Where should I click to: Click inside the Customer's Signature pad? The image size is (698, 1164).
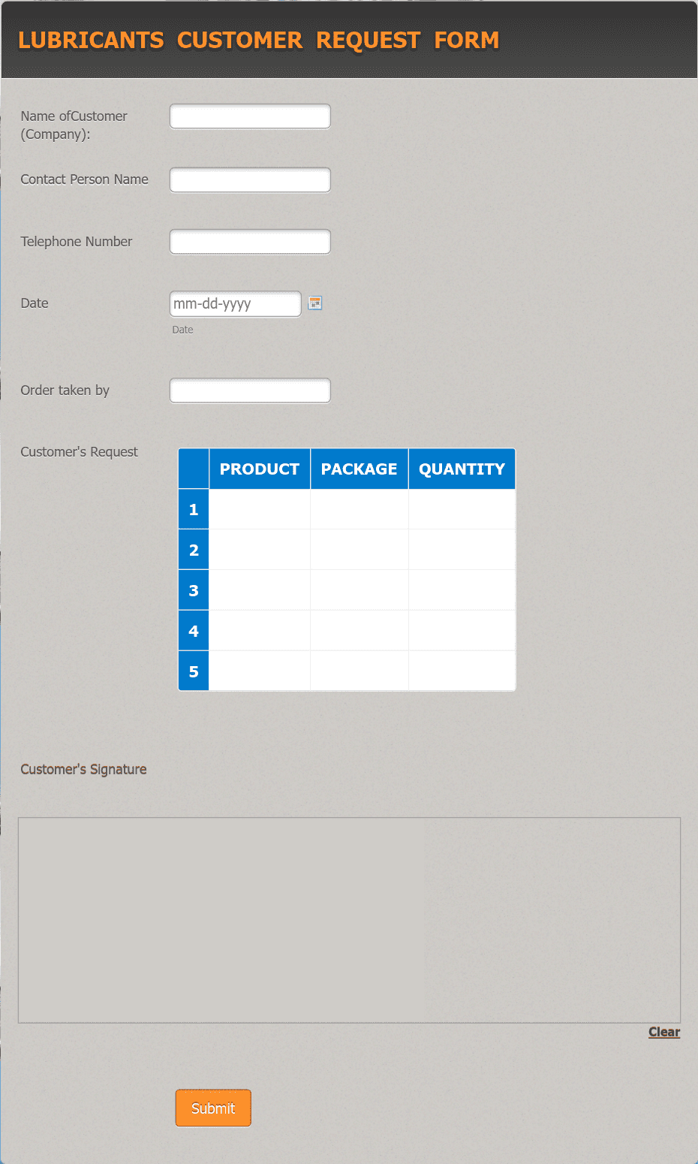[x=349, y=920]
